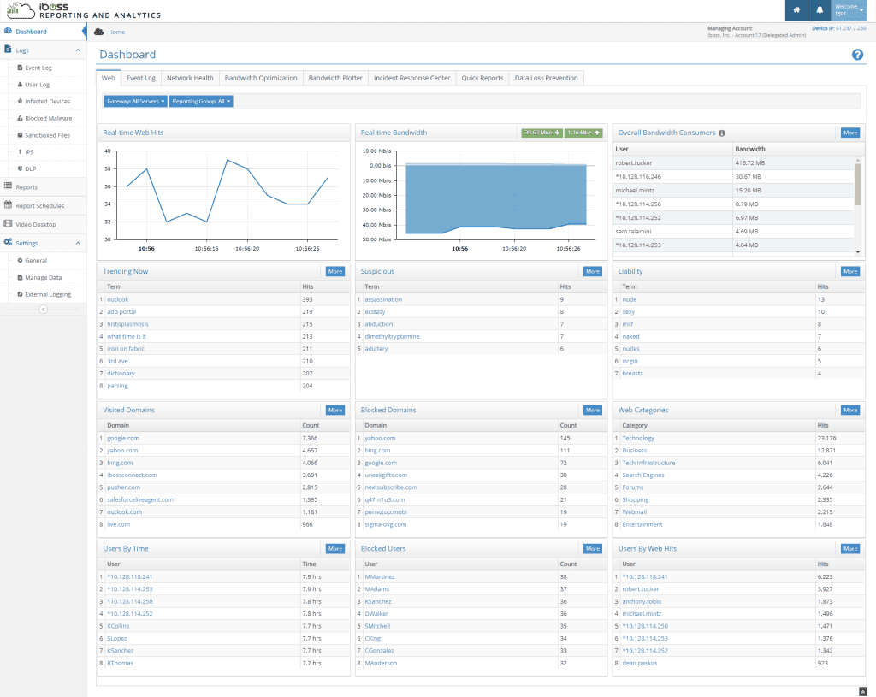Viewport: 876px width, 697px height.
Task: Click the green download speed indicator
Action: pos(542,133)
